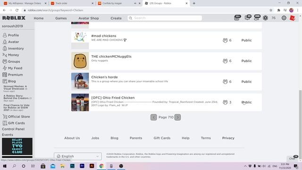Open the Avatar Shop nav item
Viewport: 302px width, 170px height.
point(89,18)
